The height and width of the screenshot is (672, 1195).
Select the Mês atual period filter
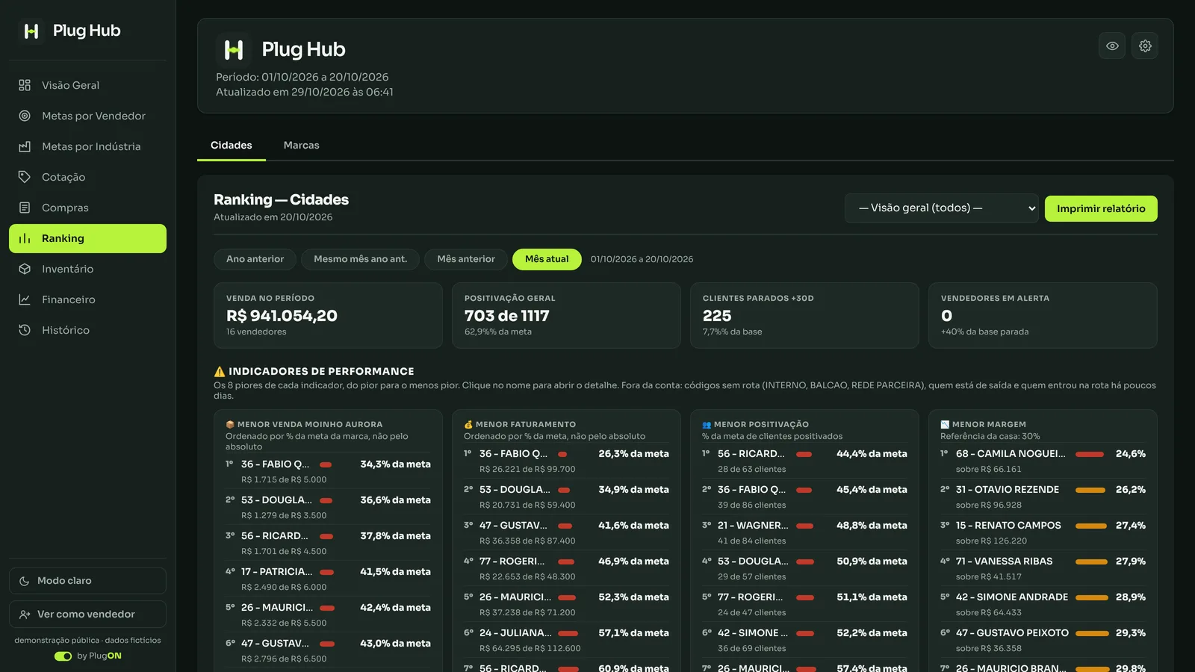point(547,259)
